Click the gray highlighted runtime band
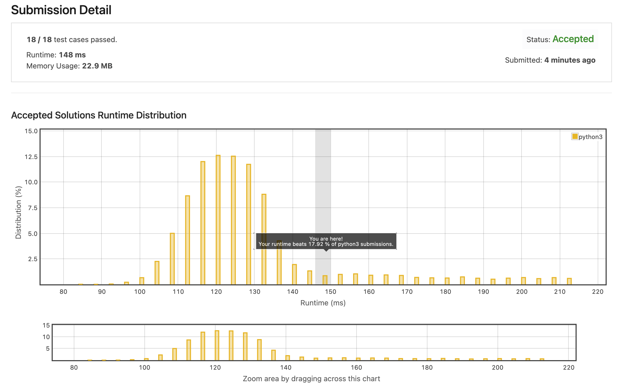Image resolution: width=623 pixels, height=387 pixels. 323,184
